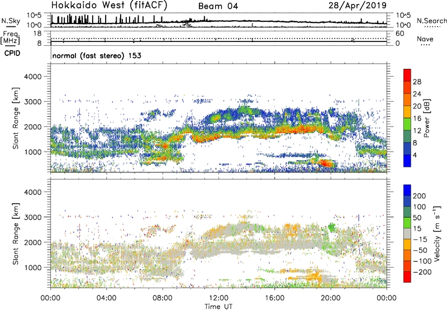447x310 pixels.
Task: Click the '-50' velocity colorbar tick value
Action: point(420,250)
